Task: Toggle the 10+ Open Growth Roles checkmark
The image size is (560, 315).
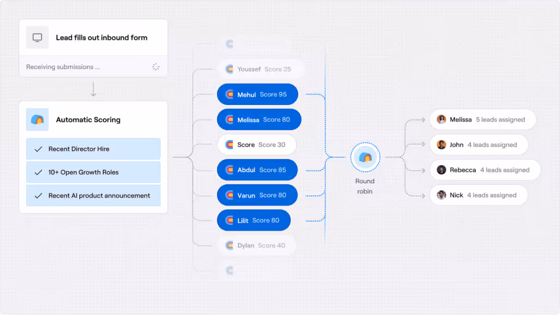Action: click(38, 172)
